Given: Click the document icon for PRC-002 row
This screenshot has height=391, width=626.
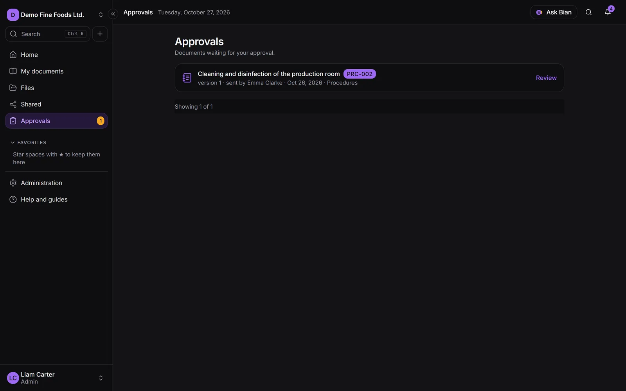Looking at the screenshot, I should tap(187, 78).
